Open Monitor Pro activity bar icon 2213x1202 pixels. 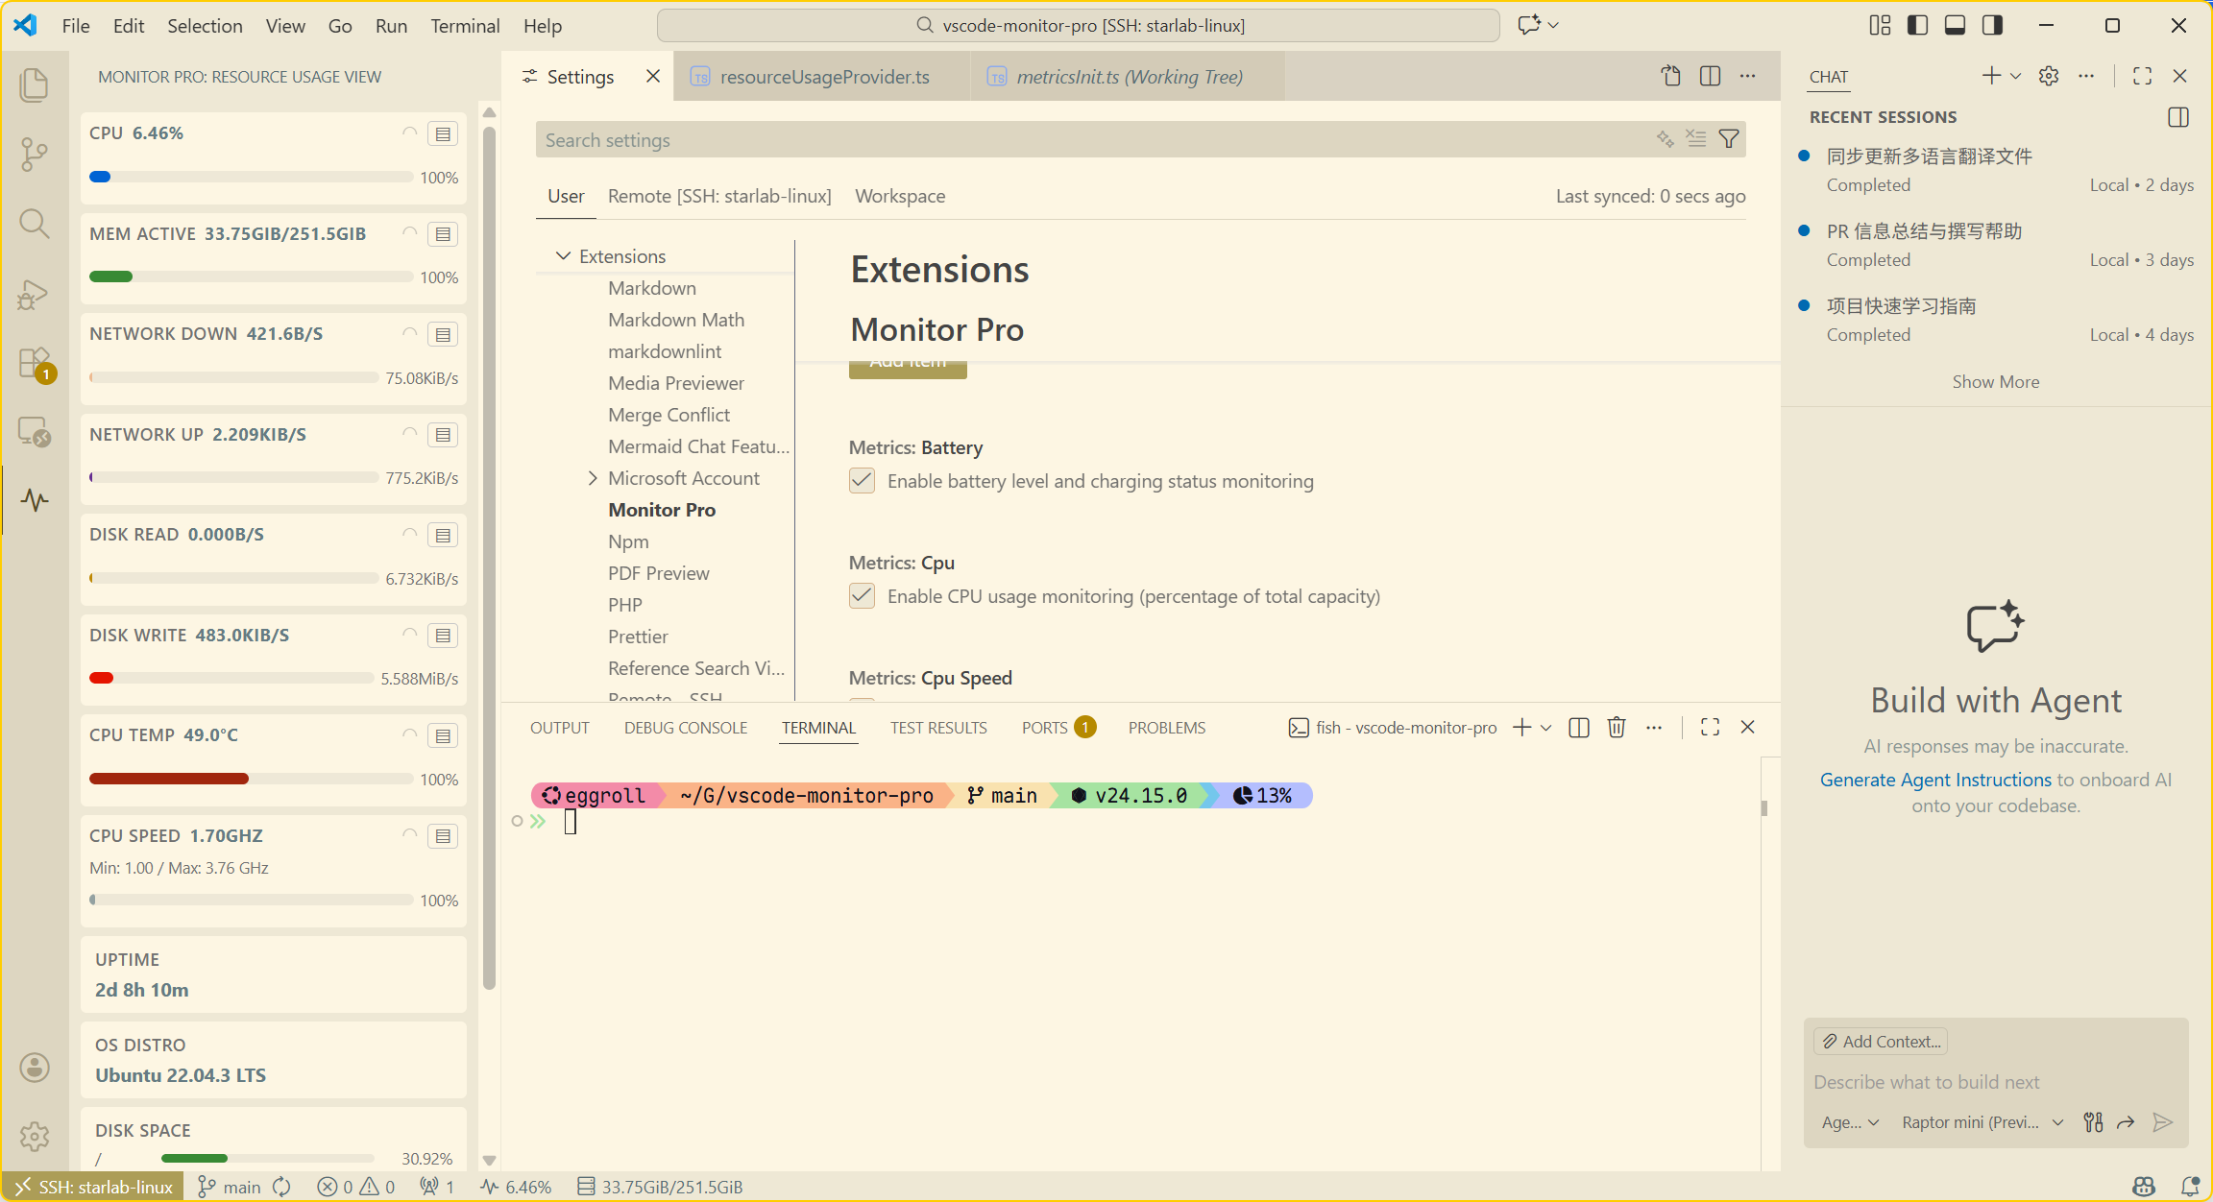pyautogui.click(x=35, y=500)
